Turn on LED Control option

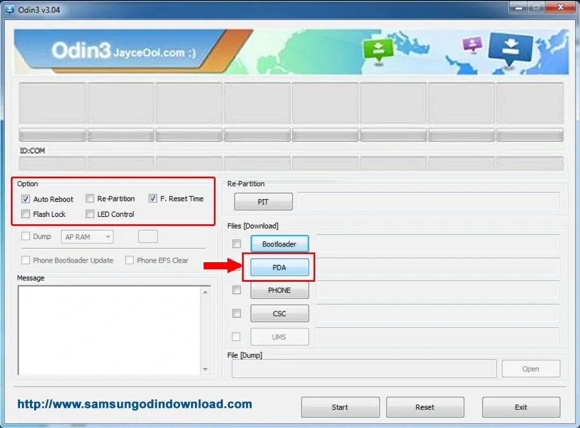(x=89, y=214)
